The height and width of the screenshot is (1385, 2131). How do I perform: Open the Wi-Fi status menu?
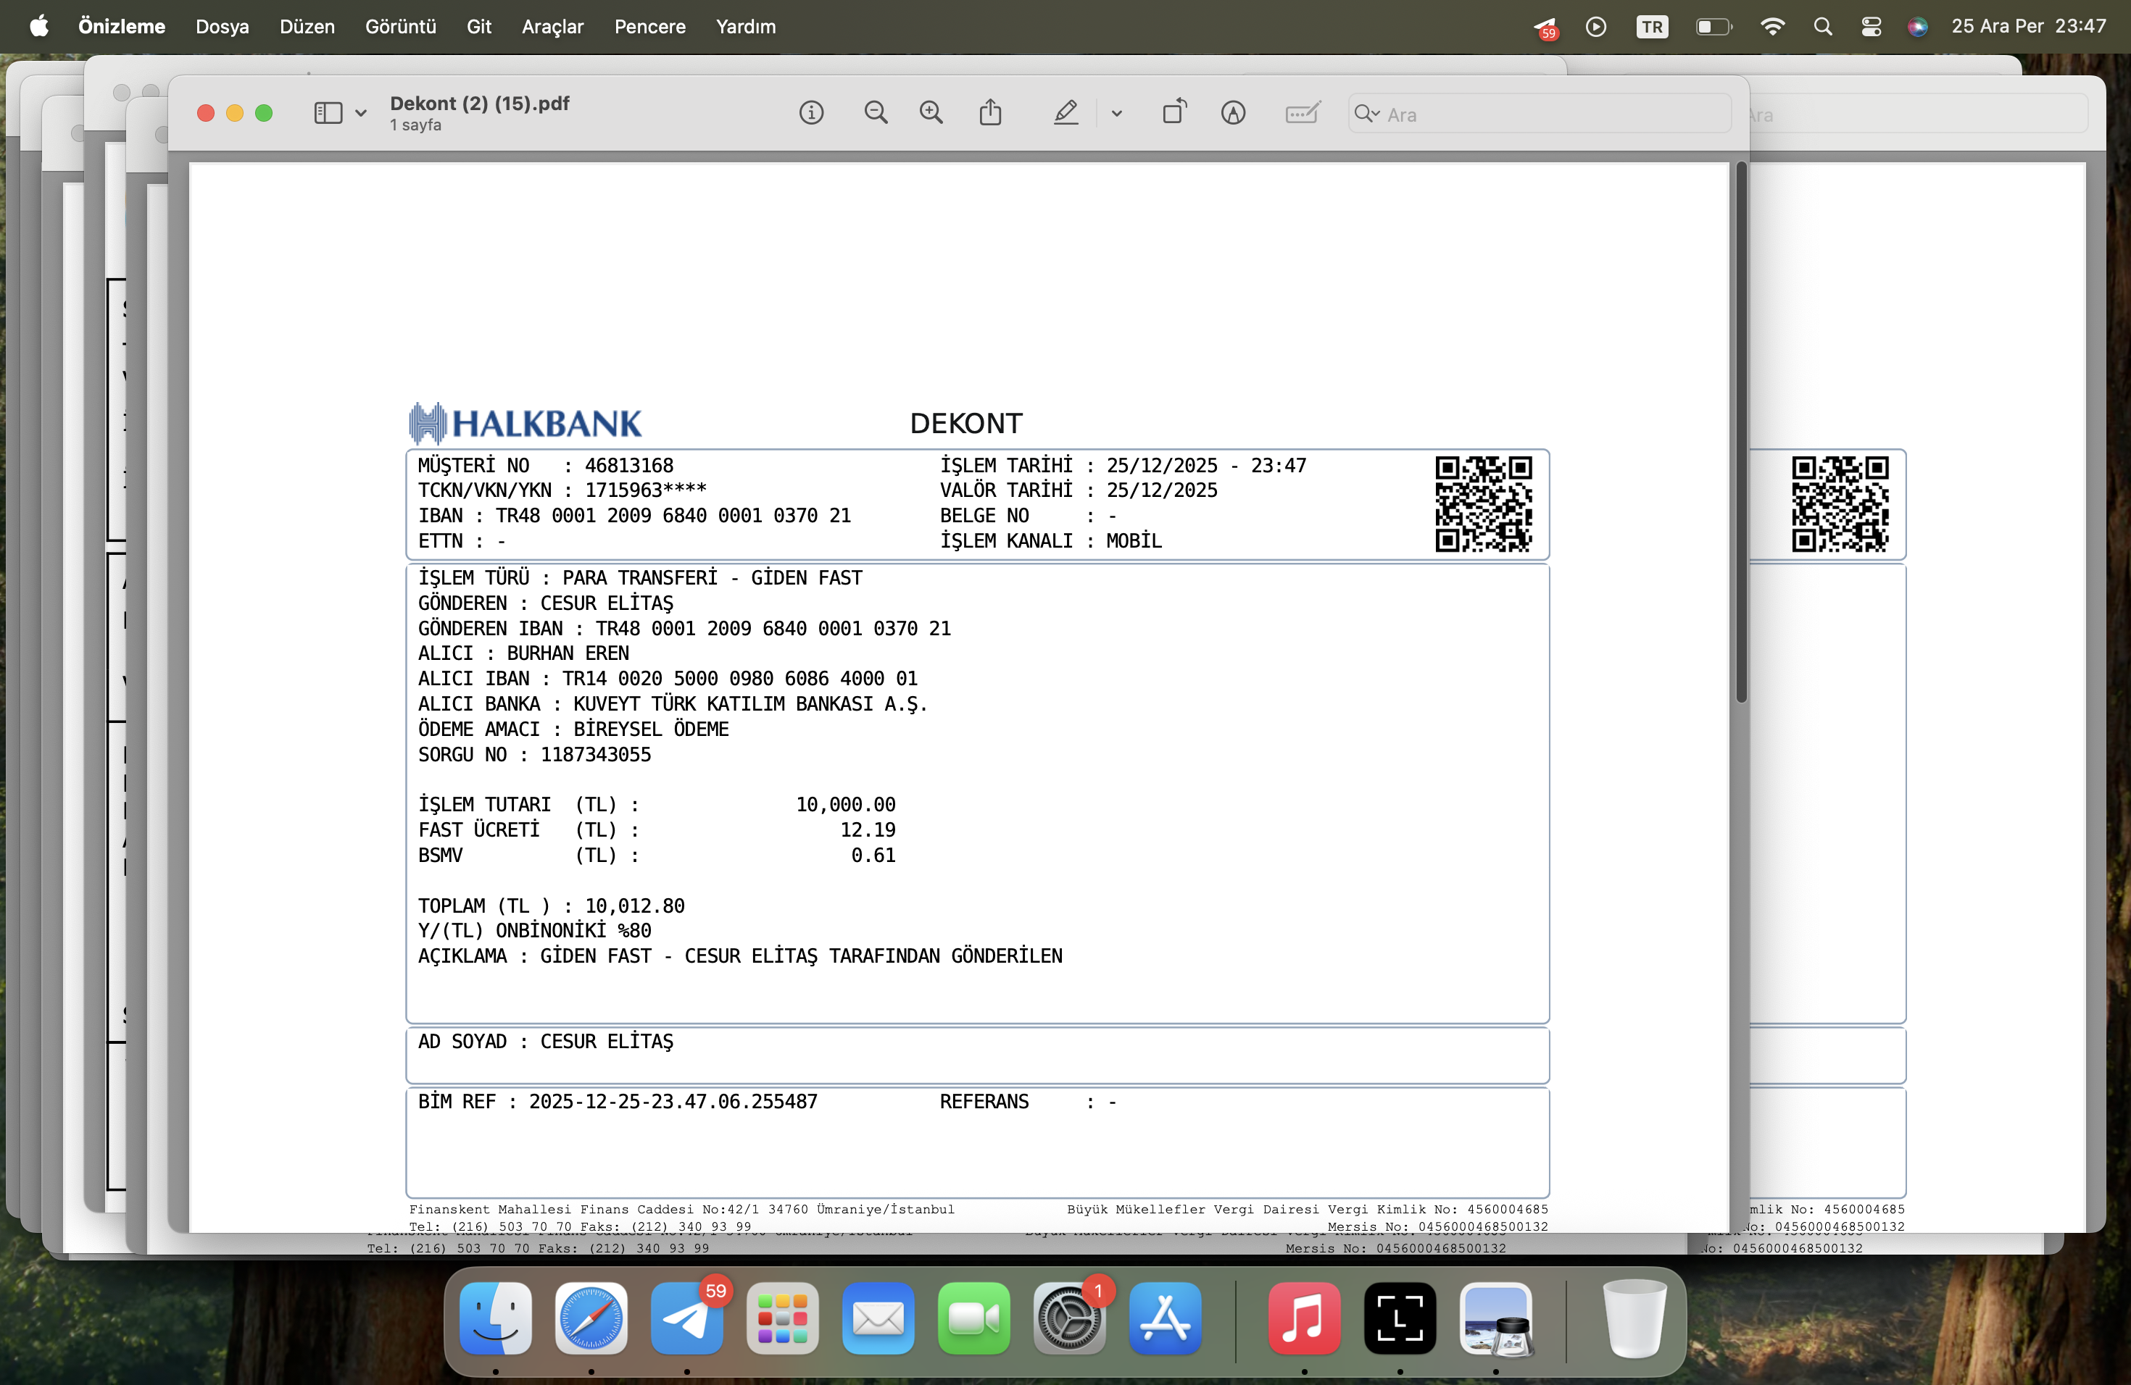tap(1772, 27)
